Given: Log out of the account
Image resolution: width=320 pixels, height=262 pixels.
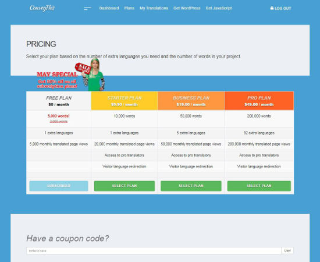Looking at the screenshot, I should coord(280,8).
